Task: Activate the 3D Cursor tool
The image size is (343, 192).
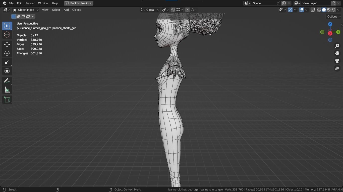Action: (x=7, y=34)
